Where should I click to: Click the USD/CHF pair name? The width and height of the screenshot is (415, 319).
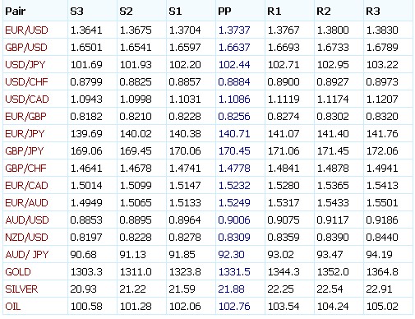click(26, 82)
